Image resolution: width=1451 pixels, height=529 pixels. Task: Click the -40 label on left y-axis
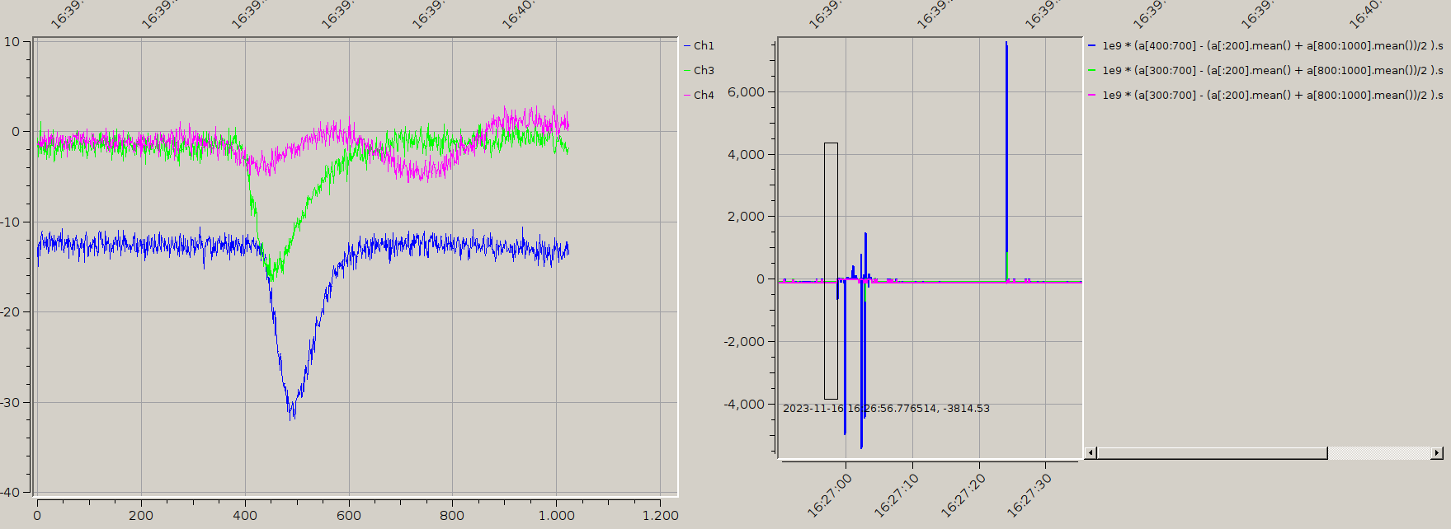tap(12, 492)
